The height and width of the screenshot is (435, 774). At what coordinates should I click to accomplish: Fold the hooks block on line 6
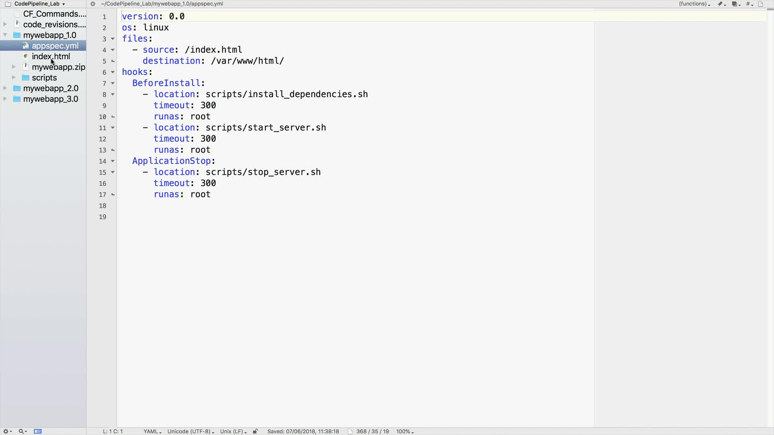(x=113, y=72)
